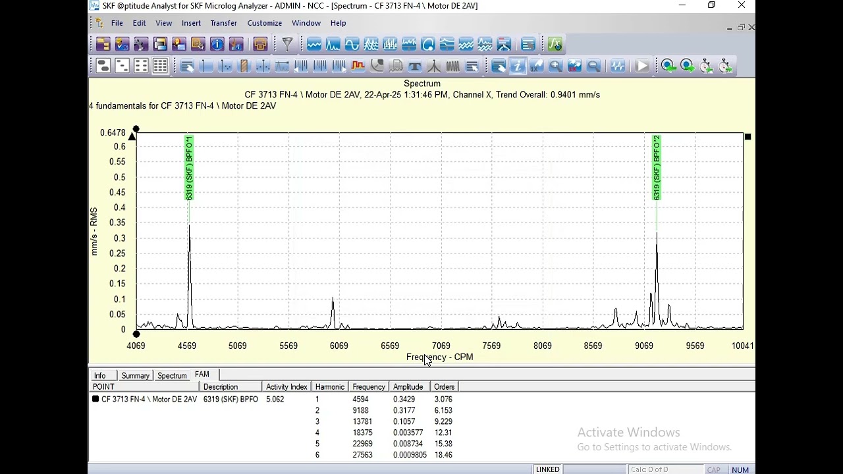The height and width of the screenshot is (474, 843).
Task: Click the zoom in magnifier icon
Action: point(555,66)
